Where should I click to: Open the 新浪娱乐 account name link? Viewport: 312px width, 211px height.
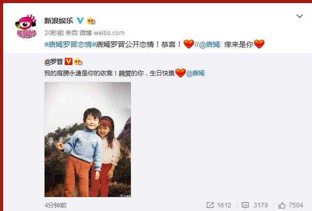(x=58, y=21)
